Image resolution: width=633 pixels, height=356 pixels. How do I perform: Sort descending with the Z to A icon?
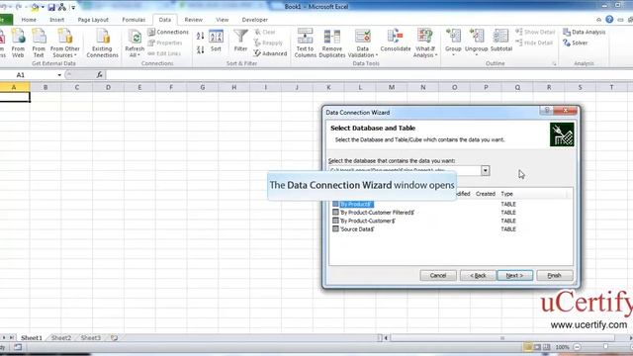(200, 50)
